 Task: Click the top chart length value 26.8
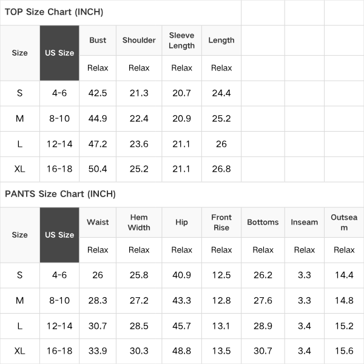pos(221,169)
